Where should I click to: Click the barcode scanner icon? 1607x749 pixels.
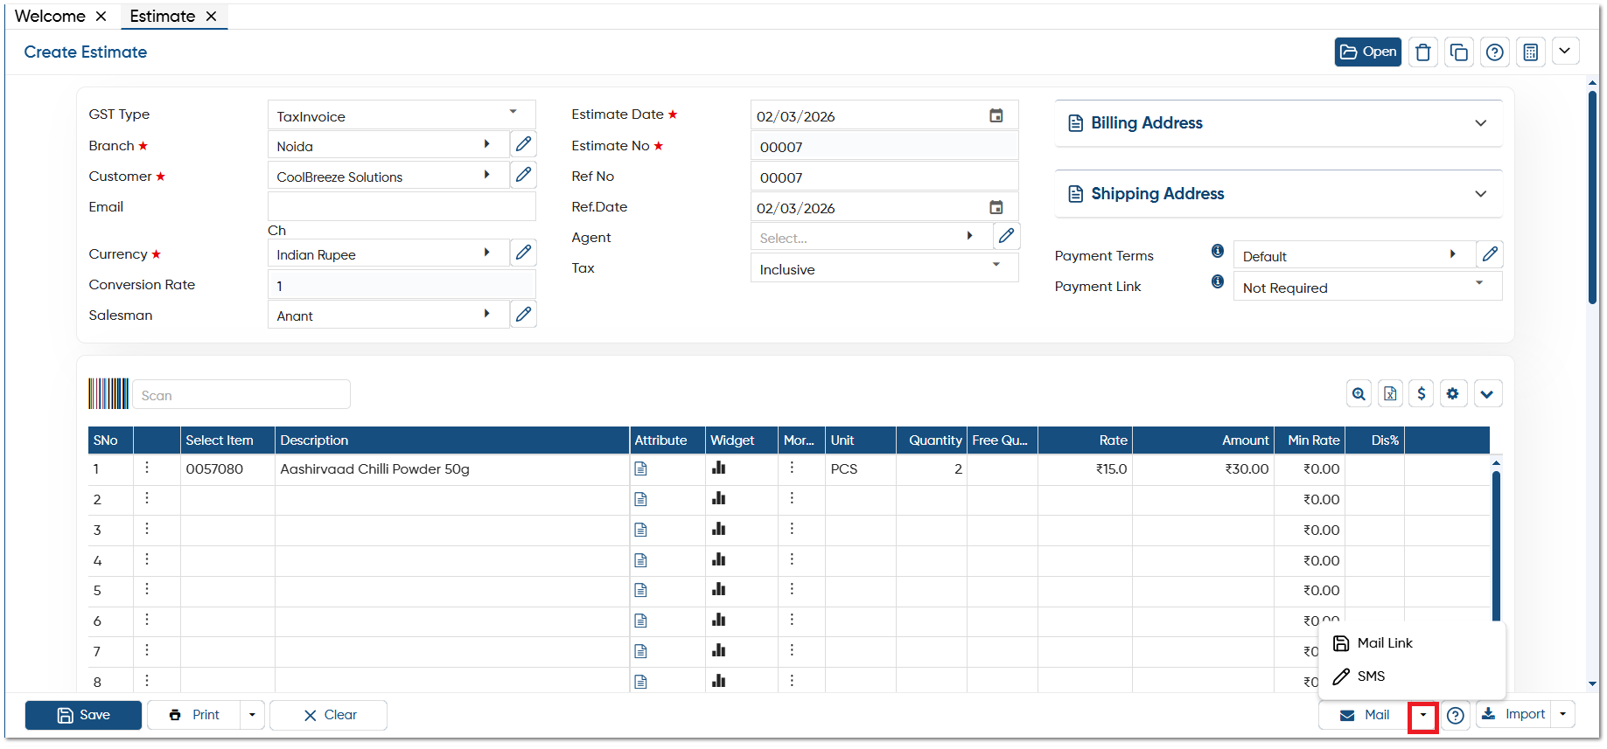tap(108, 394)
